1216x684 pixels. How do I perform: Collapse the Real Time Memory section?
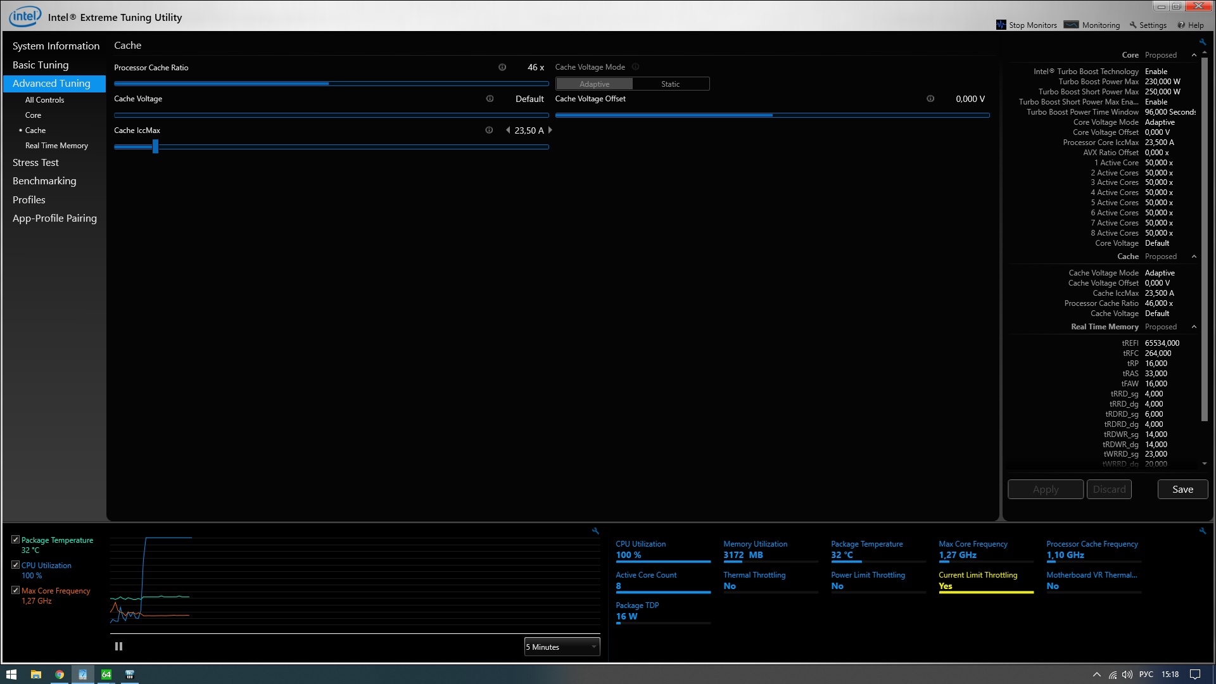tap(1194, 327)
